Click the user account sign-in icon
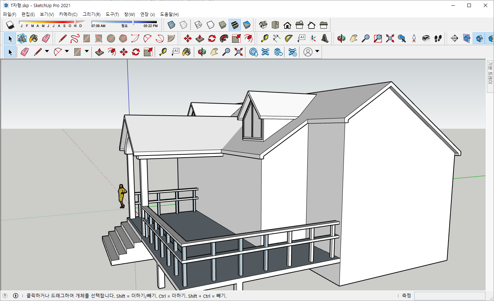Image resolution: width=494 pixels, height=301 pixels. point(308,52)
